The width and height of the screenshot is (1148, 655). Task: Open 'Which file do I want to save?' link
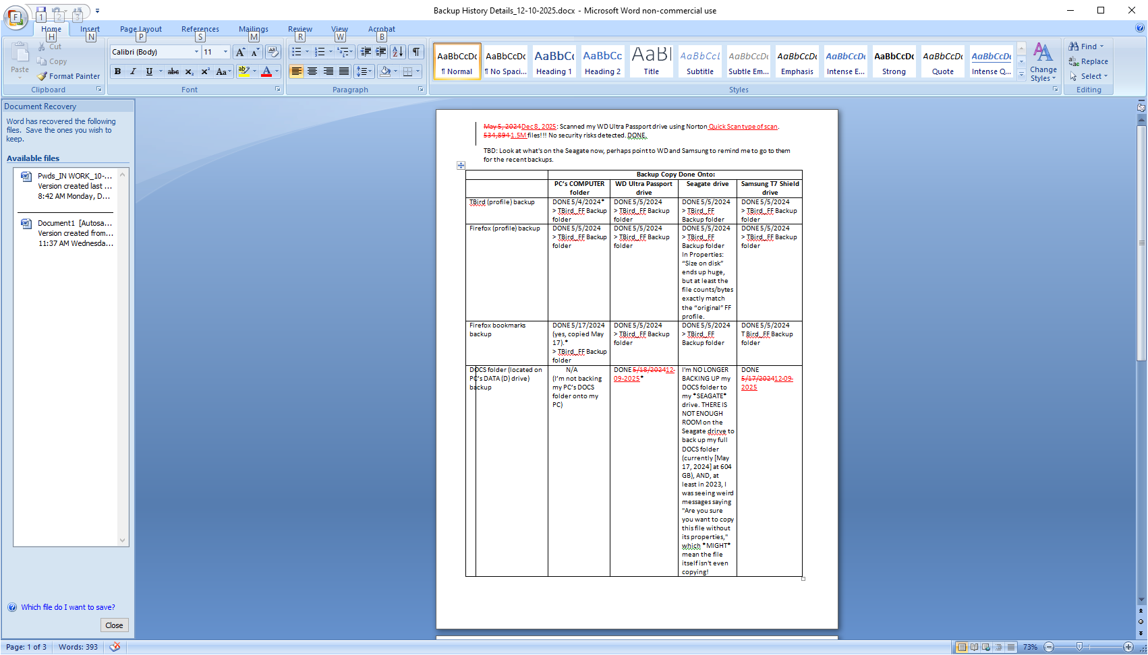(x=67, y=607)
